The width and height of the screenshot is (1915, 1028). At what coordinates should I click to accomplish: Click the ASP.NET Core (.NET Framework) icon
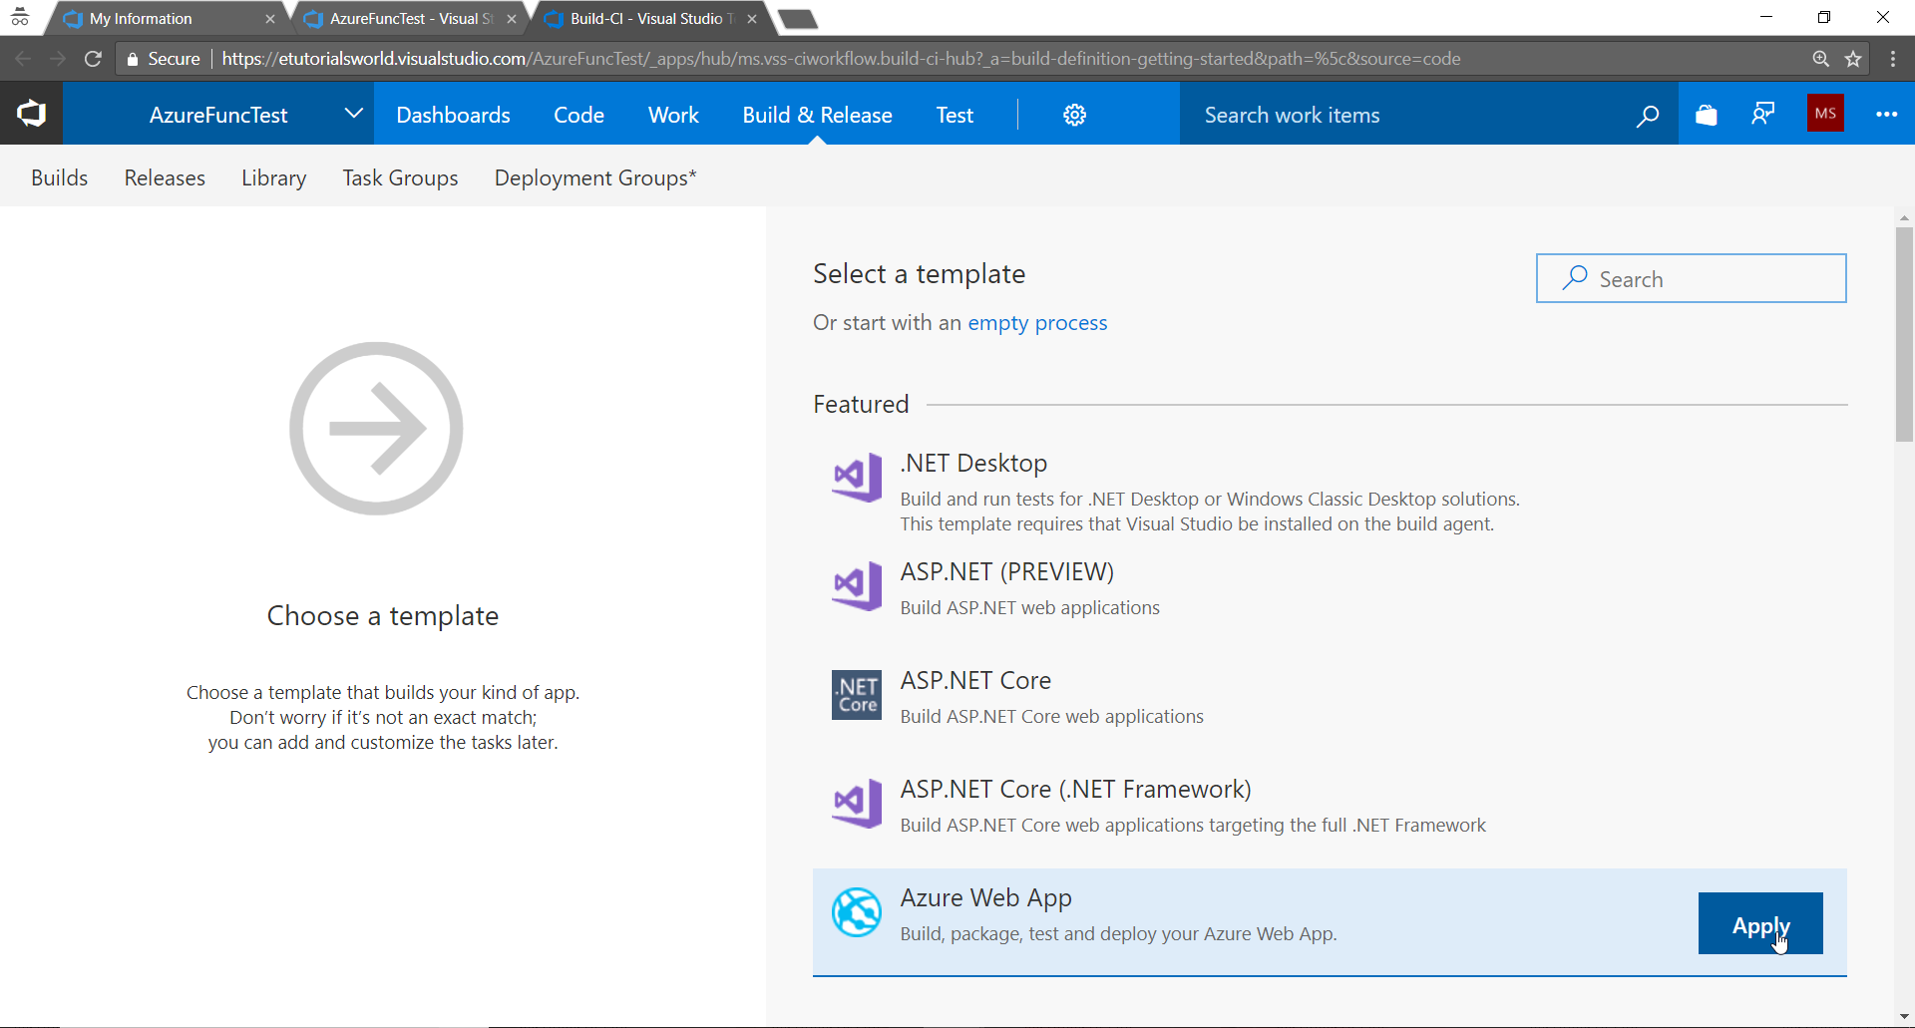[857, 803]
